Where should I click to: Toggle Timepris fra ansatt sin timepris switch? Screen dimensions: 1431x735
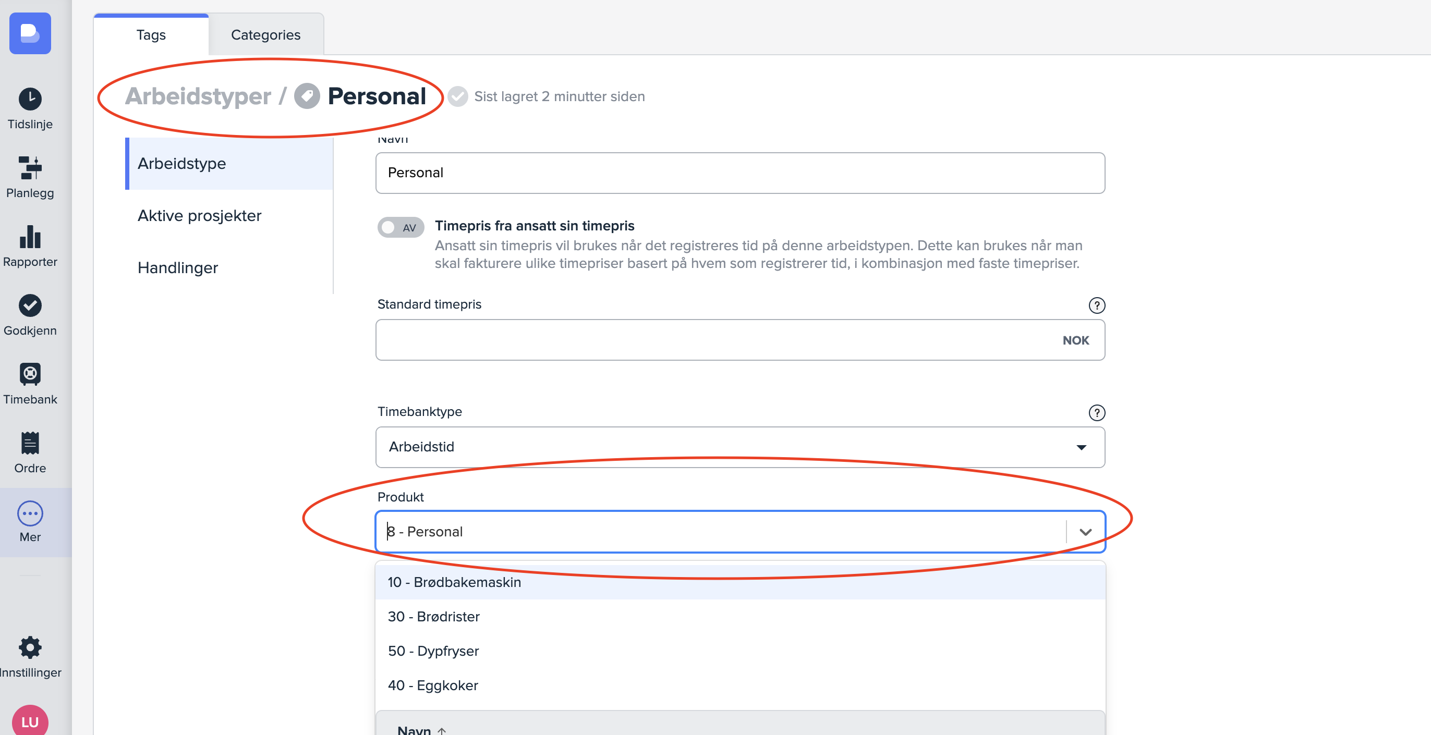[400, 227]
